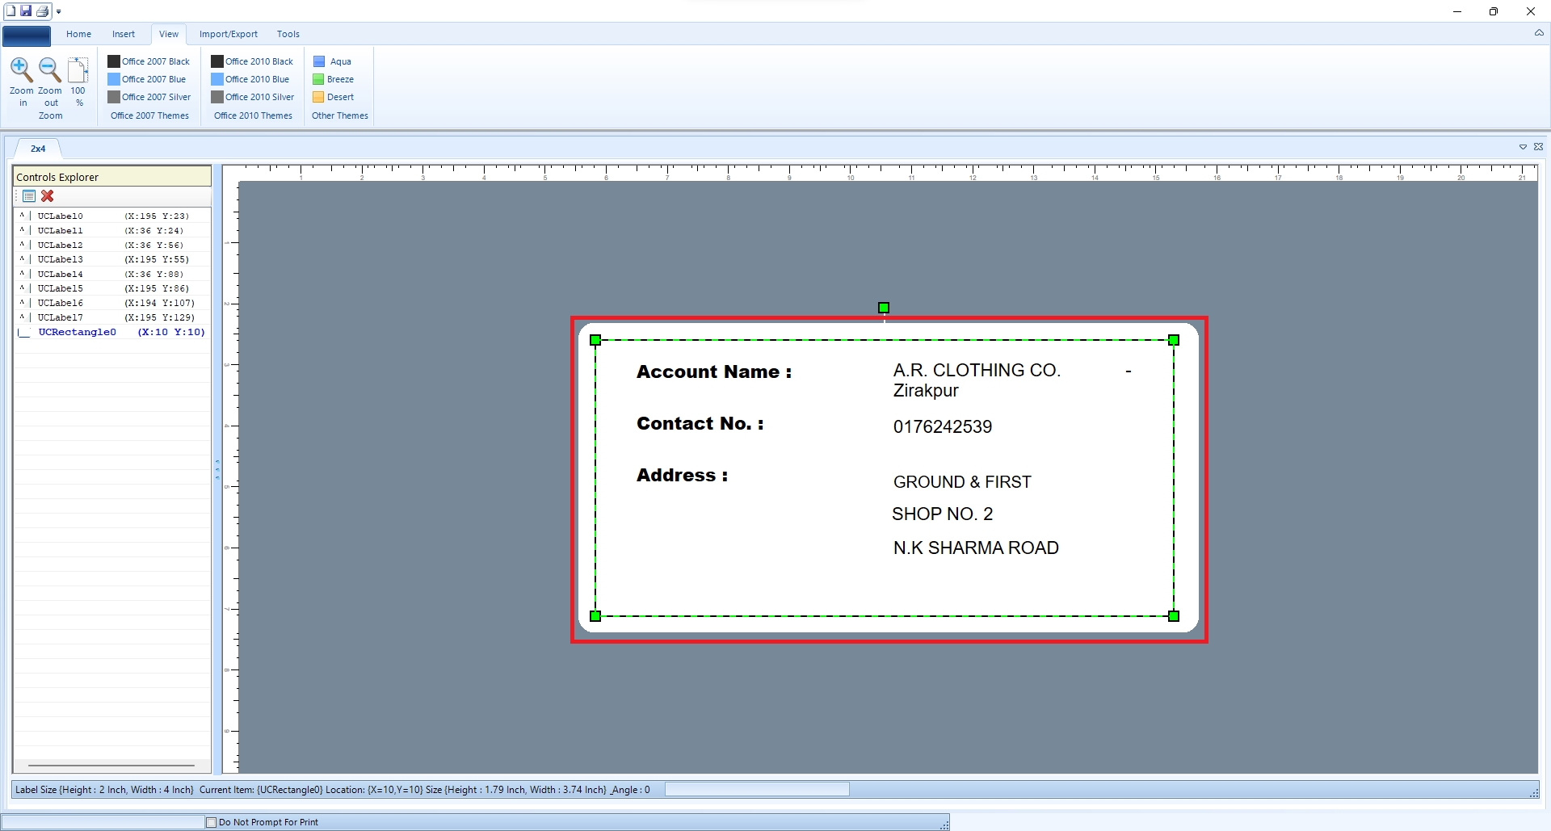Open the Import/Export ribbon tab
1551x831 pixels.
tap(229, 34)
